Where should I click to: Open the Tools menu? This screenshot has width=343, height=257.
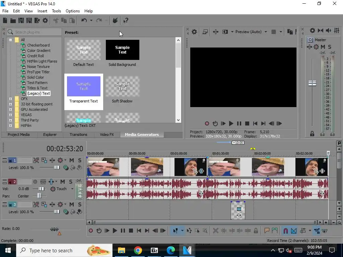[56, 11]
